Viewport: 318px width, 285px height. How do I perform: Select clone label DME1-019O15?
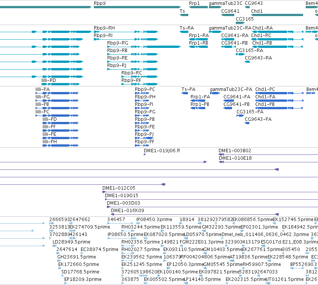121,196
